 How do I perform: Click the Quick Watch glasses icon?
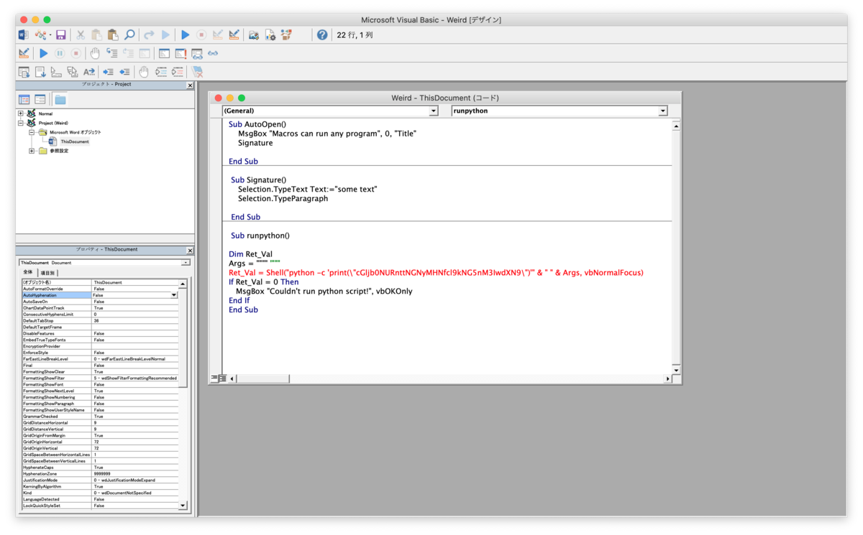[213, 53]
